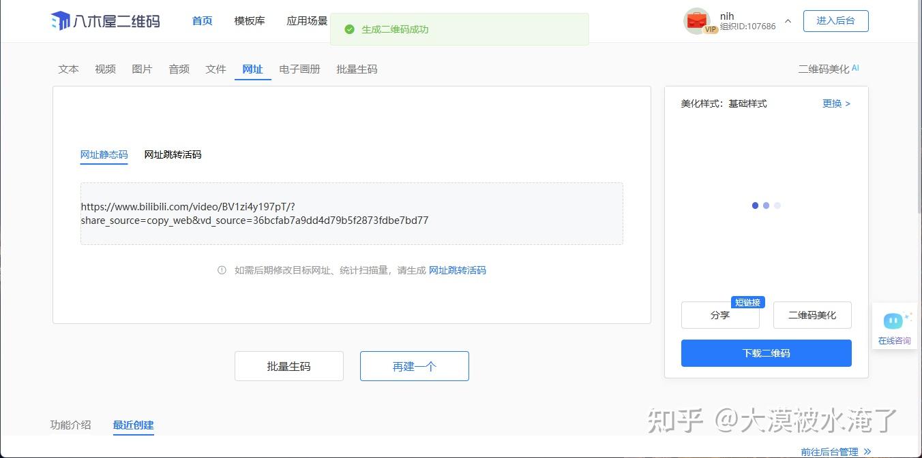Select the 最近创建 tab

(x=134, y=425)
